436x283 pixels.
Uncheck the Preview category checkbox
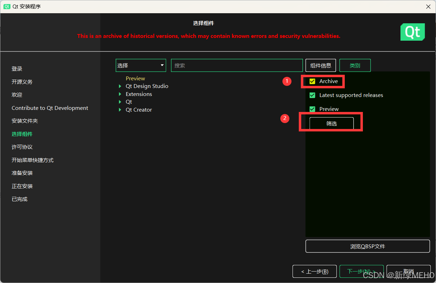click(312, 109)
